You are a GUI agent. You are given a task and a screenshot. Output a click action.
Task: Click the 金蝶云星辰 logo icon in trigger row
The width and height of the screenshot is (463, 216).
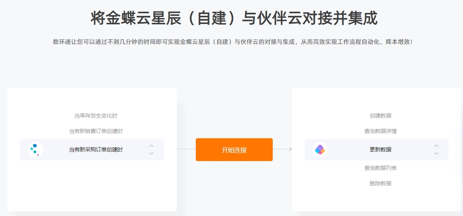click(x=35, y=150)
